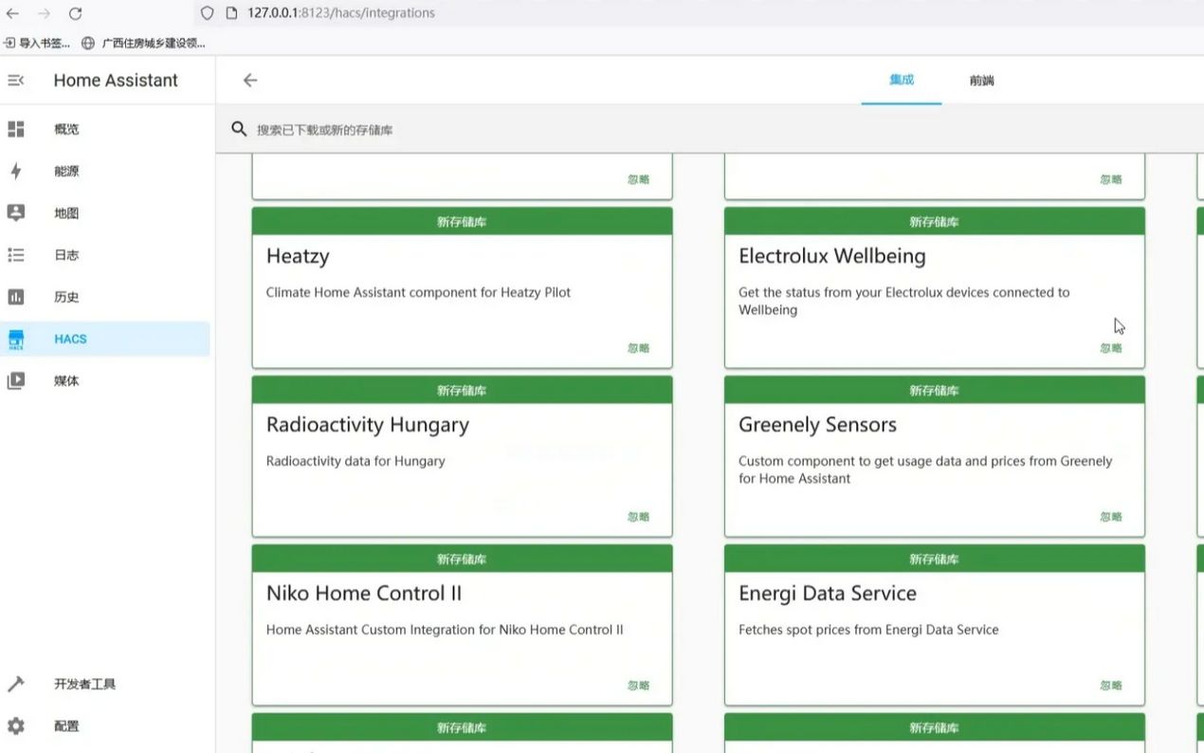Open 配置 in the sidebar
Screen dimensions: 1204x753
click(x=66, y=725)
